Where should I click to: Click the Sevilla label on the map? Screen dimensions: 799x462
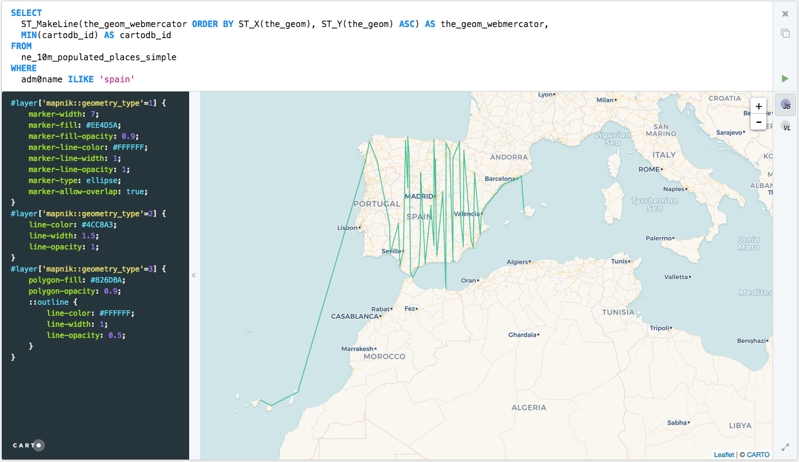click(391, 251)
